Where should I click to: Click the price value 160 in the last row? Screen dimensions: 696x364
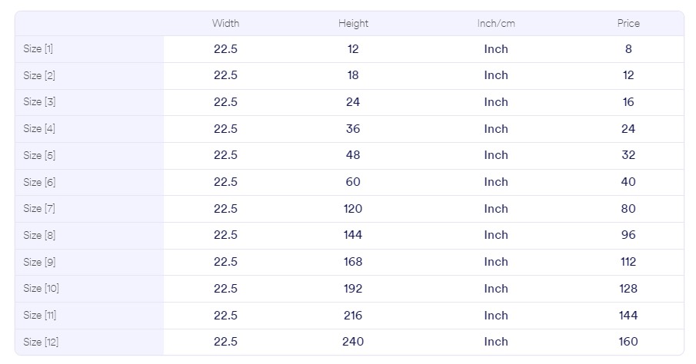pos(628,342)
